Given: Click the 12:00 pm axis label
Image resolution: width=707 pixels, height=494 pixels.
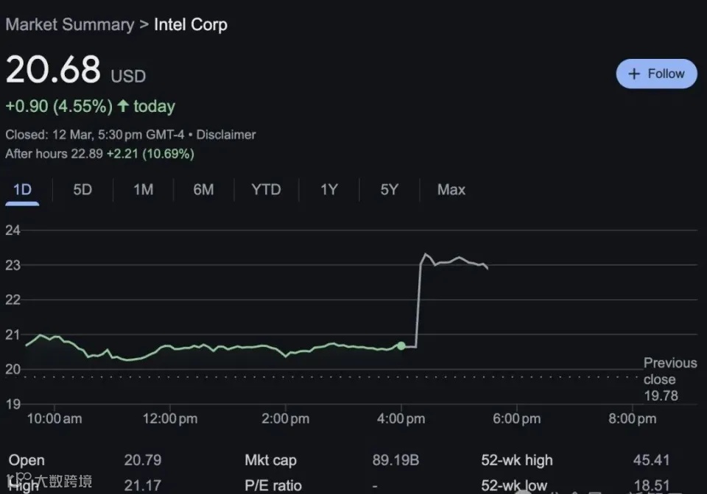Looking at the screenshot, I should (x=170, y=419).
